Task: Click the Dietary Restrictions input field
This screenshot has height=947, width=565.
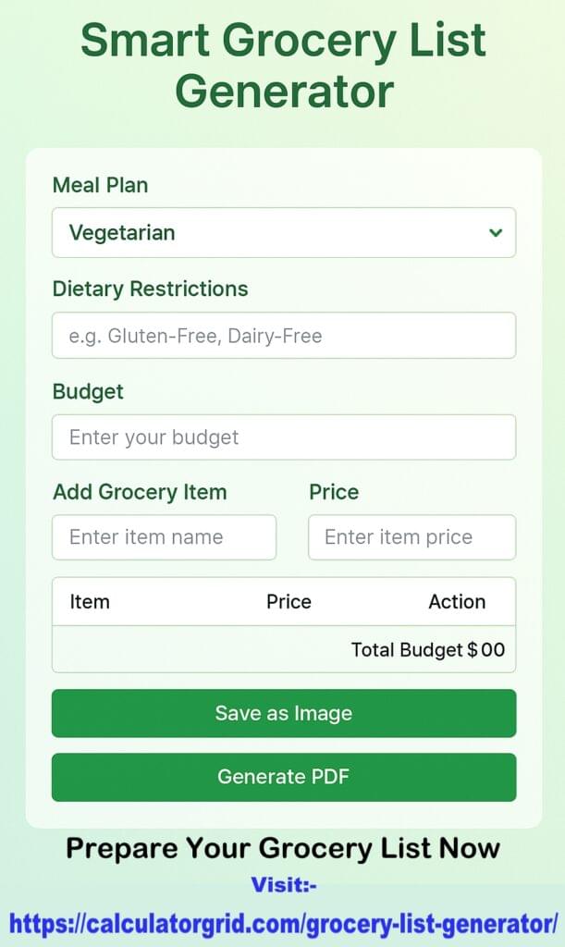Action: click(283, 336)
